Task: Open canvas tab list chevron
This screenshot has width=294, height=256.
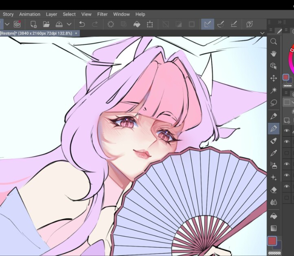Action: (x=262, y=33)
